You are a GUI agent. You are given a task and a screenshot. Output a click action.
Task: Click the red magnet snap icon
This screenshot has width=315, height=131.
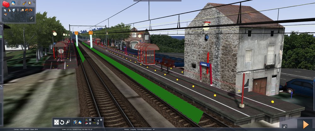86,123
